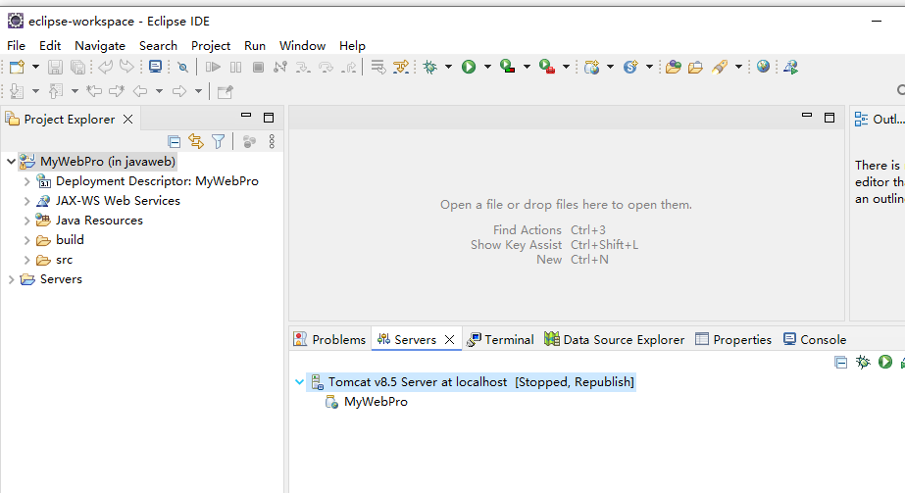The height and width of the screenshot is (493, 905).
Task: Click the Suspend pause icon
Action: point(235,67)
